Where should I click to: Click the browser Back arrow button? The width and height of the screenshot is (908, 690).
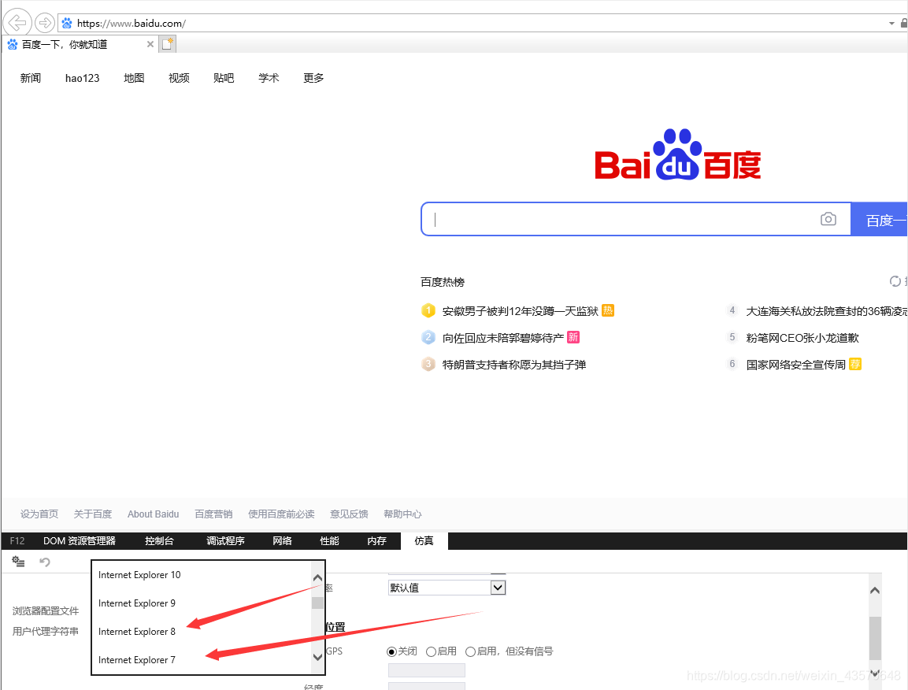[x=17, y=23]
